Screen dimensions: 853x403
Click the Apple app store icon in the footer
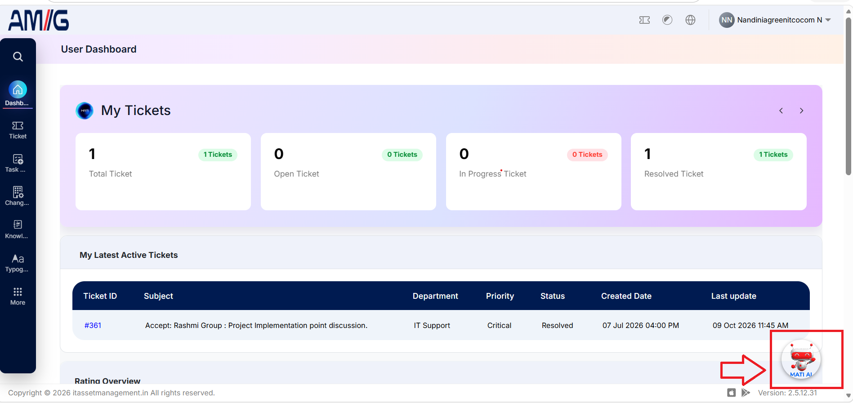(732, 393)
